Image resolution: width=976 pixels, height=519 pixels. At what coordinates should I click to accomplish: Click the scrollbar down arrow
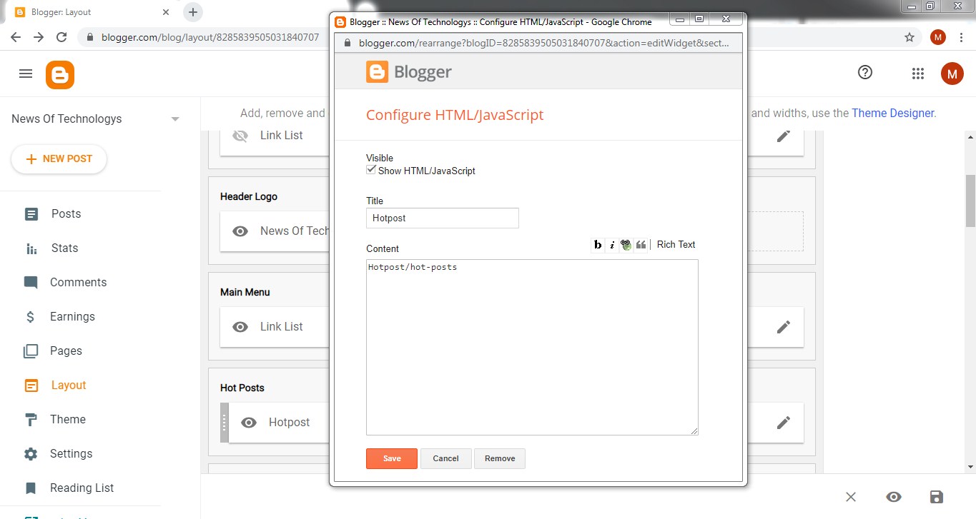coord(970,467)
